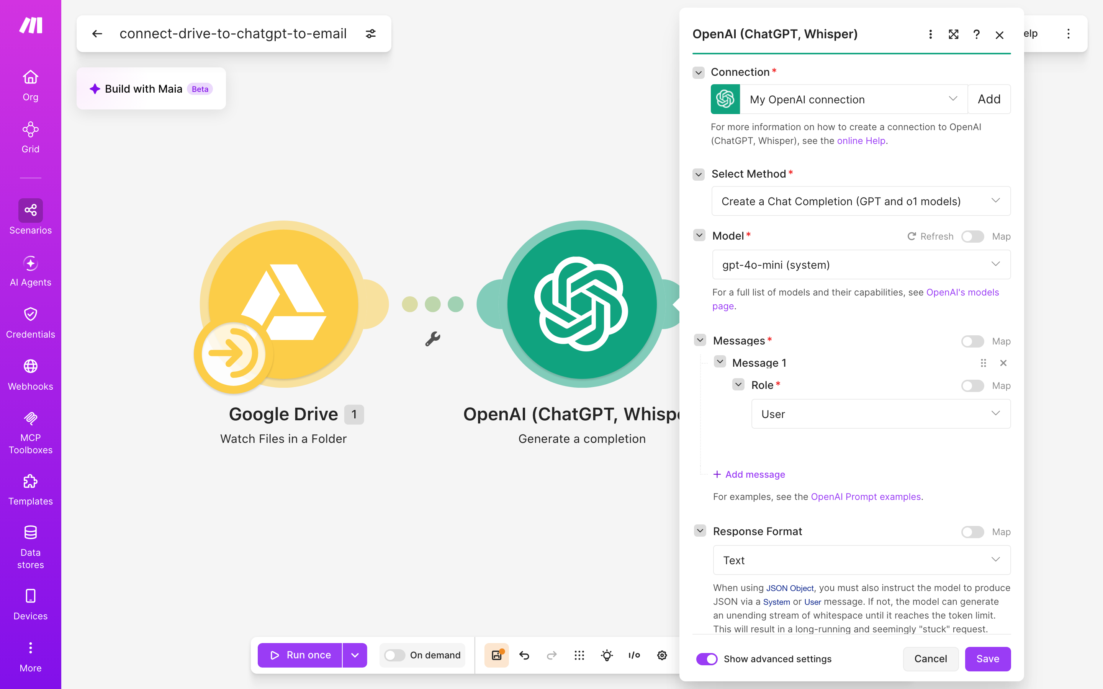This screenshot has width=1103, height=689.
Task: Refresh the Model list
Action: 930,237
